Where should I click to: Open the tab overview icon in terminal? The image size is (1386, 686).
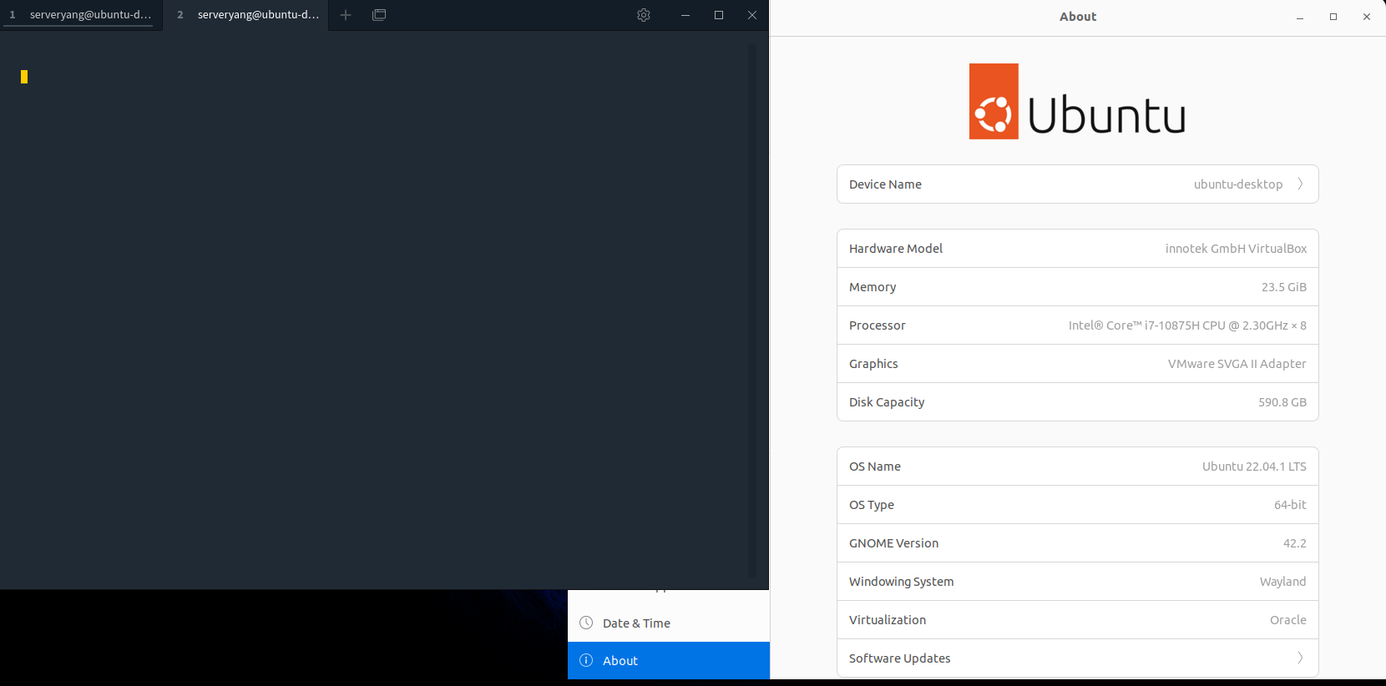(x=379, y=15)
